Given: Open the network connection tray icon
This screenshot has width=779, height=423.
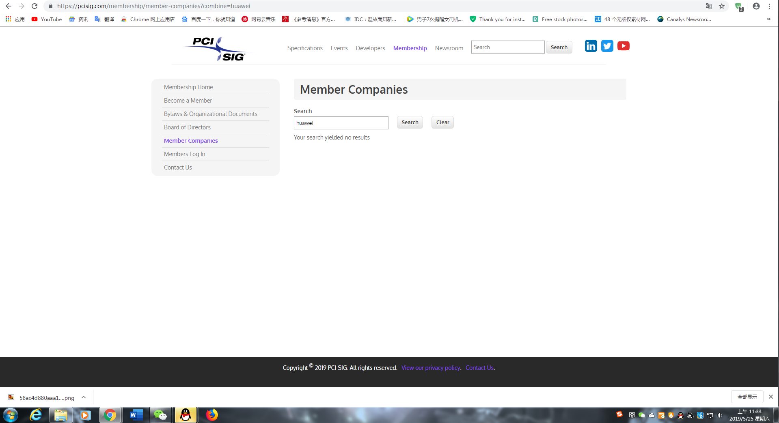Looking at the screenshot, I should [710, 415].
